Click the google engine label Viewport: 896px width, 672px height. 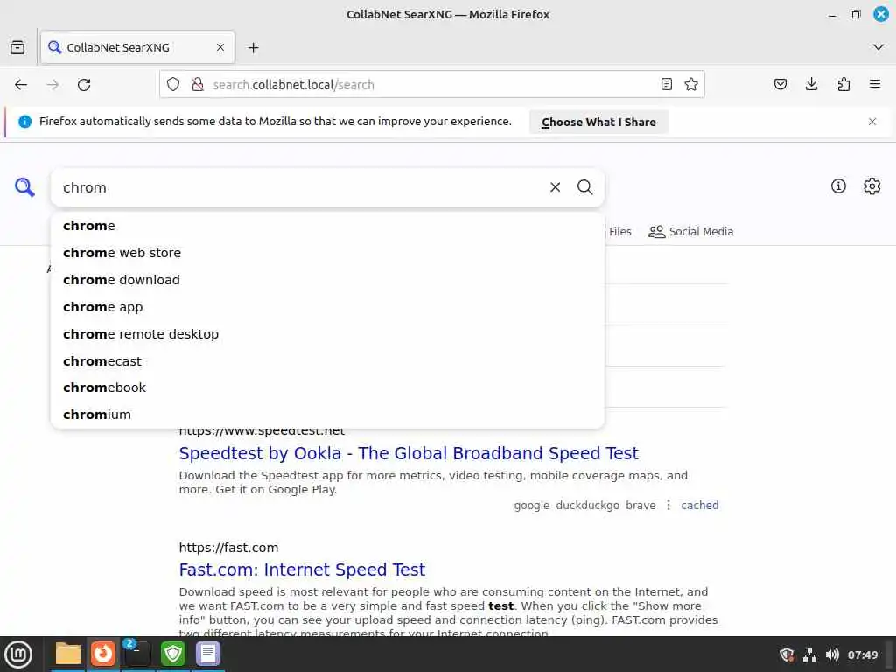point(531,505)
